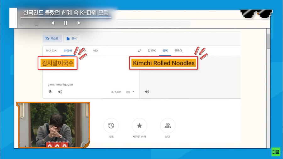This screenshot has height=159, width=283.
Task: Click the romanization gimchimal-igugsu
Action: [x=60, y=84]
